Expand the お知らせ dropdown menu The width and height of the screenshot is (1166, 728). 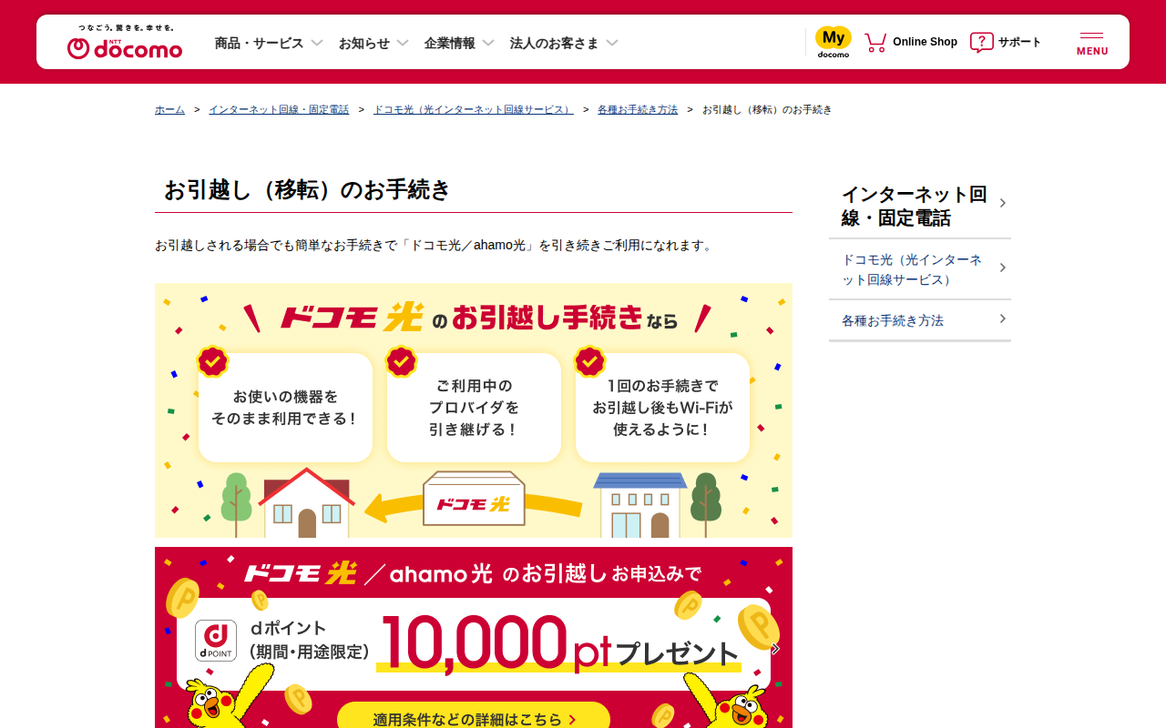pyautogui.click(x=373, y=43)
